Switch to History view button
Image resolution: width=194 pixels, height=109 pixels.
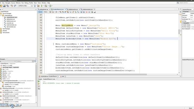45,12
